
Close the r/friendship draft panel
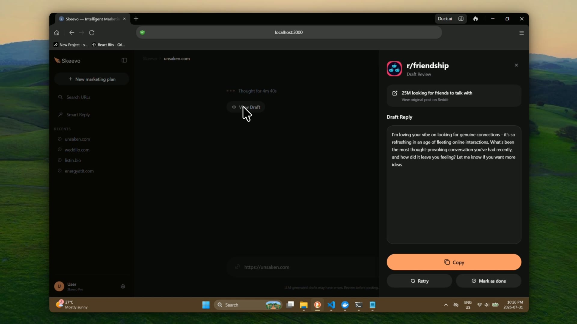coord(516,65)
